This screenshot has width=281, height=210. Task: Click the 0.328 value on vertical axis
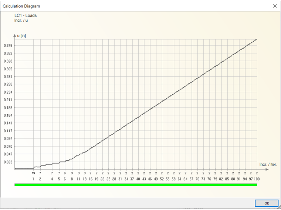click(x=8, y=61)
